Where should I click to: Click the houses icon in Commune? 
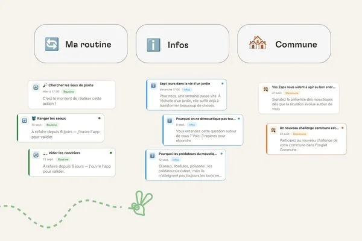point(258,43)
